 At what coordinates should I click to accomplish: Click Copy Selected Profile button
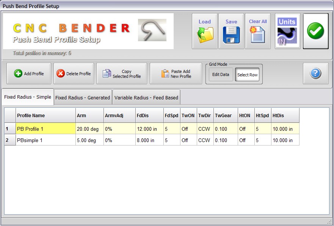tap(122, 74)
